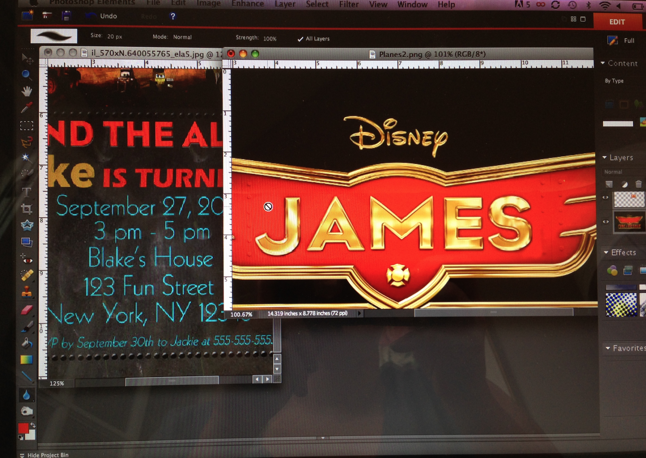Viewport: 646px width, 458px height.
Task: Open the Bluetooth status menu
Action: pos(588,5)
